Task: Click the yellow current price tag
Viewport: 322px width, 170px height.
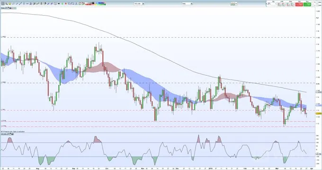Action: coord(319,113)
